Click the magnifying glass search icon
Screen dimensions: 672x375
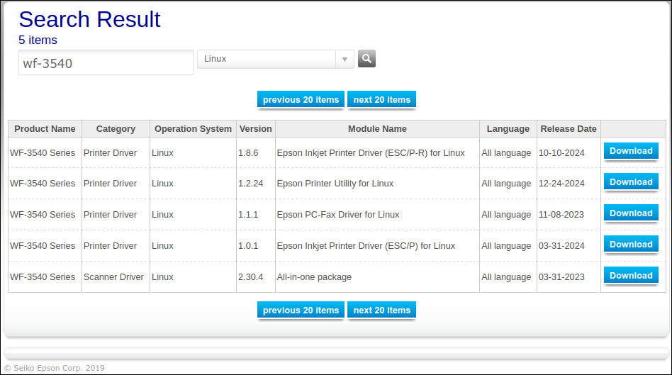coord(366,59)
